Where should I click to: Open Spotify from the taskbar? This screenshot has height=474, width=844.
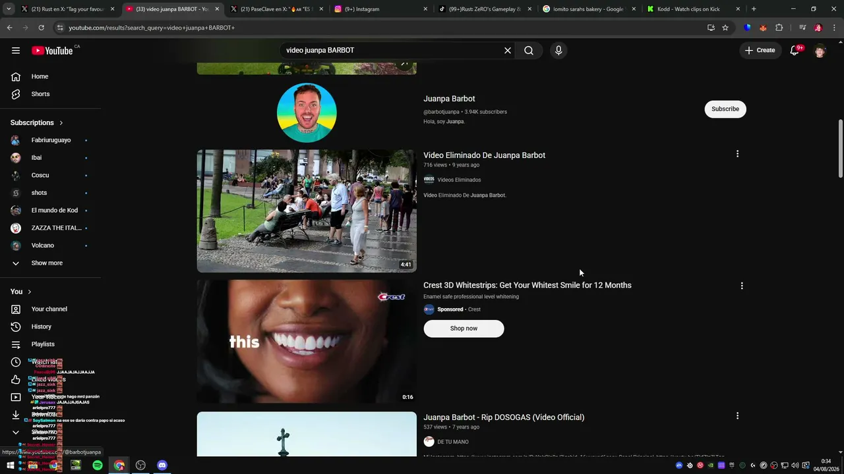point(98,465)
